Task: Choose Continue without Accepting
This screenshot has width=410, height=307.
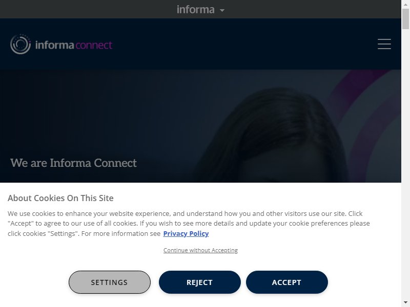Action: pyautogui.click(x=200, y=250)
